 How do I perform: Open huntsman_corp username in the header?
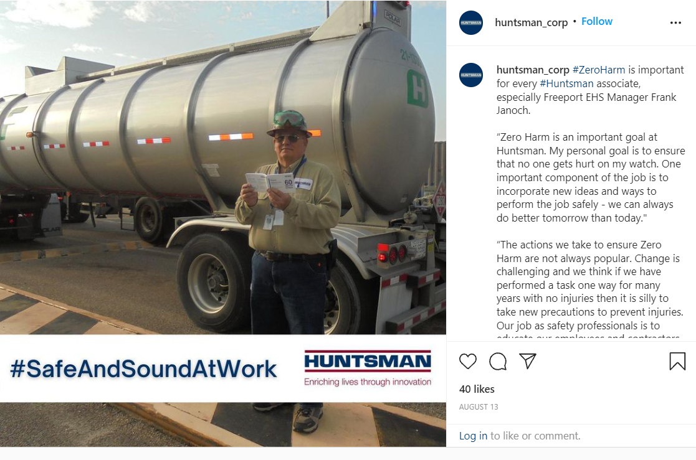[531, 22]
